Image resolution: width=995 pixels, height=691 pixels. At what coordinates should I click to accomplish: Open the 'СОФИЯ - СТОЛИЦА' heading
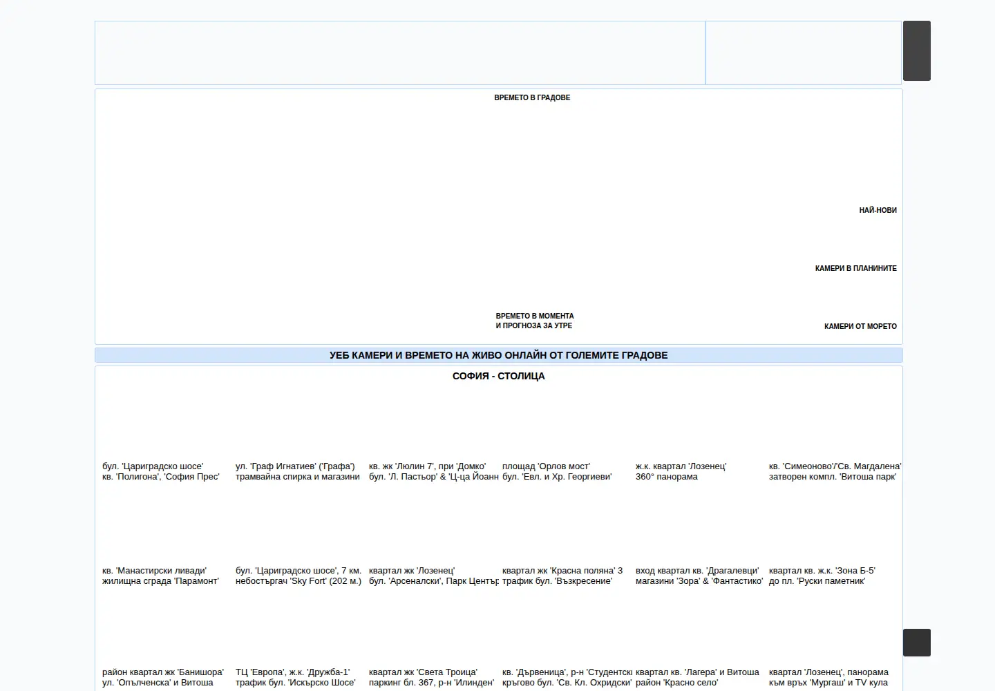tap(498, 377)
